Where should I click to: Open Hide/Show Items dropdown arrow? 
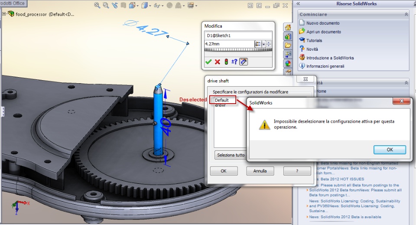162,6
